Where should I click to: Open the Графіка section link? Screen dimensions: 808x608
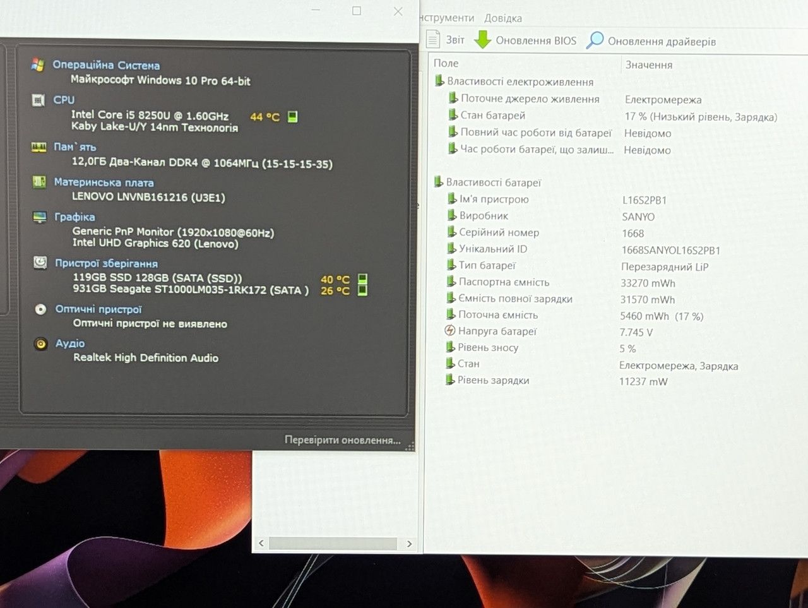(x=74, y=217)
